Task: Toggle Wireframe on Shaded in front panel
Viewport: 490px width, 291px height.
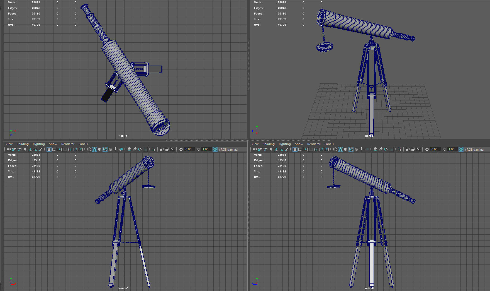Action: 105,149
